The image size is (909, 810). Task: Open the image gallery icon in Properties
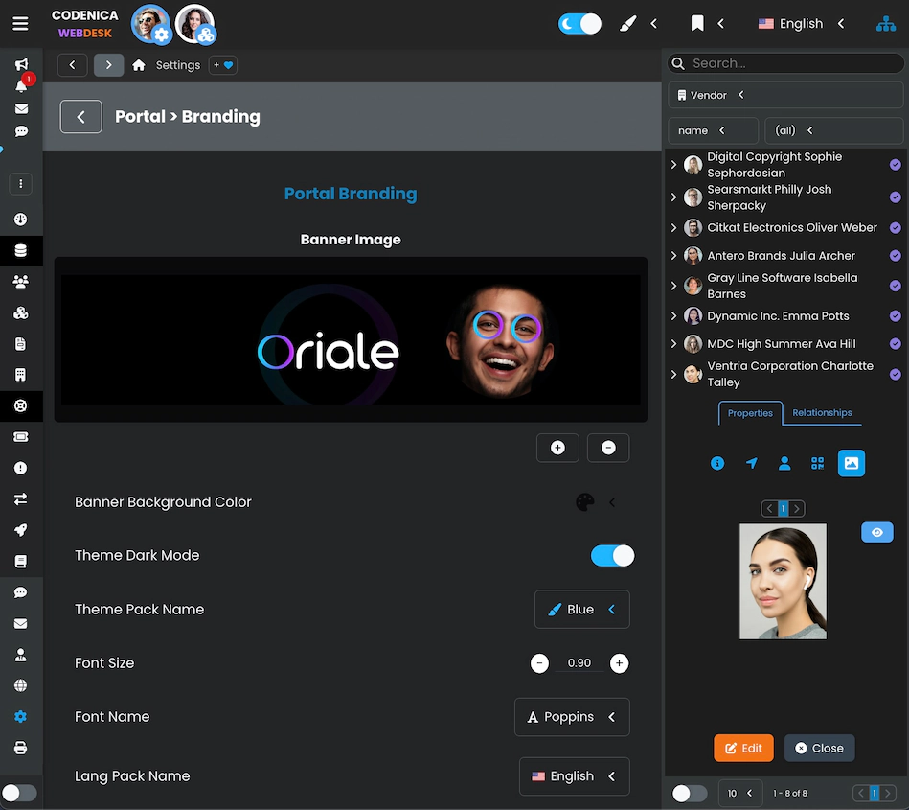pos(852,463)
